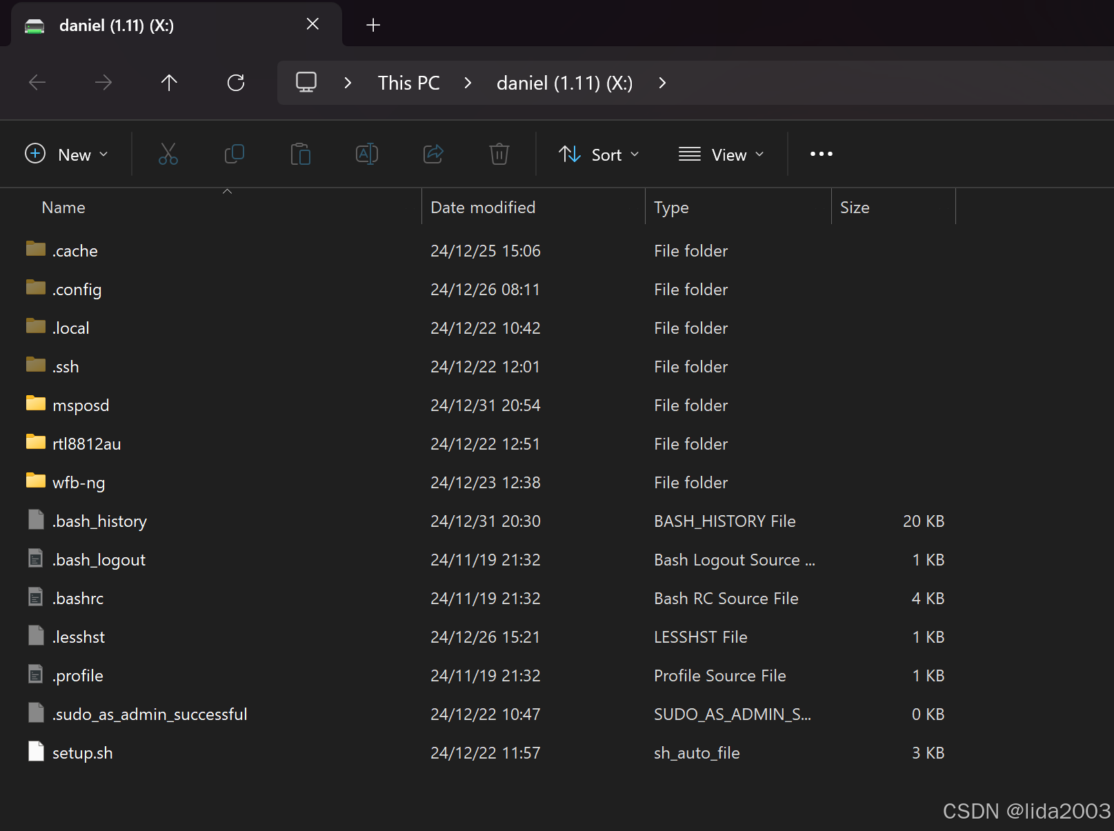Expand chevron after This PC
1114x831 pixels.
[x=468, y=83]
